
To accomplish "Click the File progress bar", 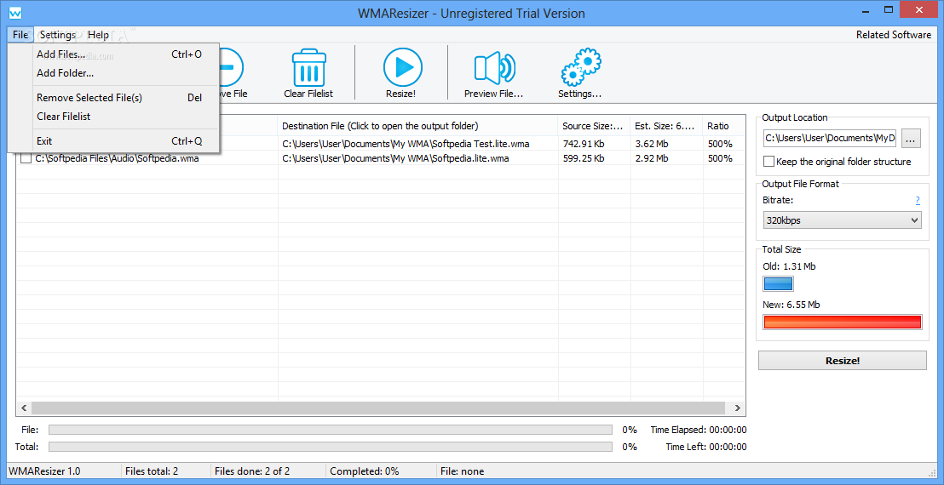I will 331,430.
